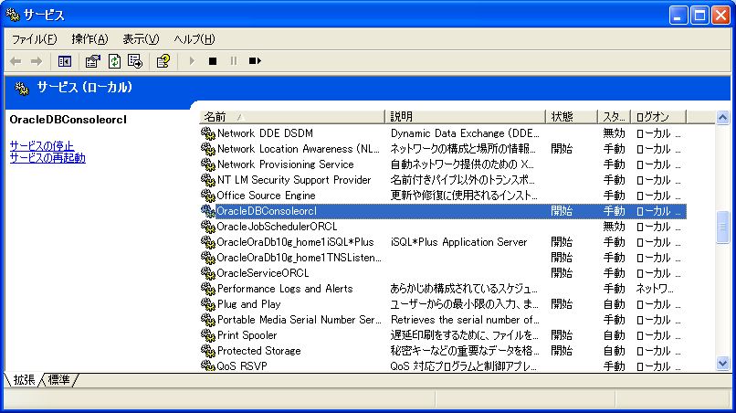Select OracleOraDb10g_home1iSQL*Plus service
Screen dimensions: 736x413
[x=295, y=242]
